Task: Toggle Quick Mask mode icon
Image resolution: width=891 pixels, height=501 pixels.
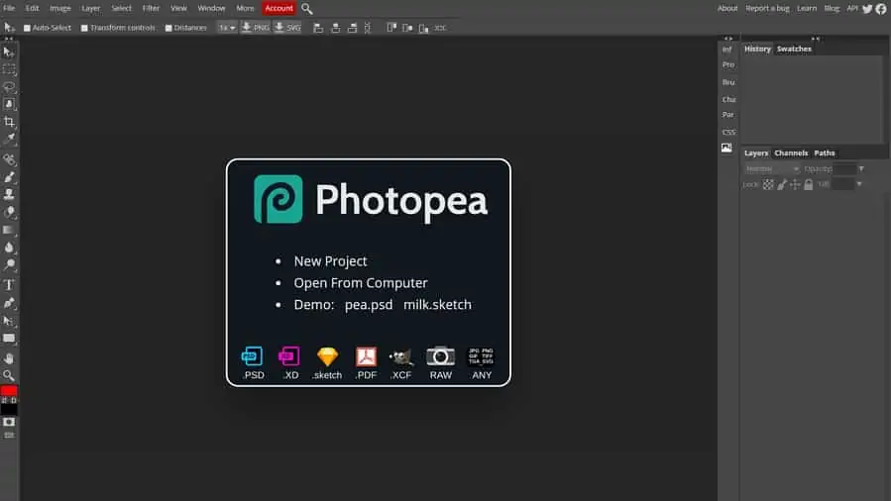Action: tap(9, 422)
